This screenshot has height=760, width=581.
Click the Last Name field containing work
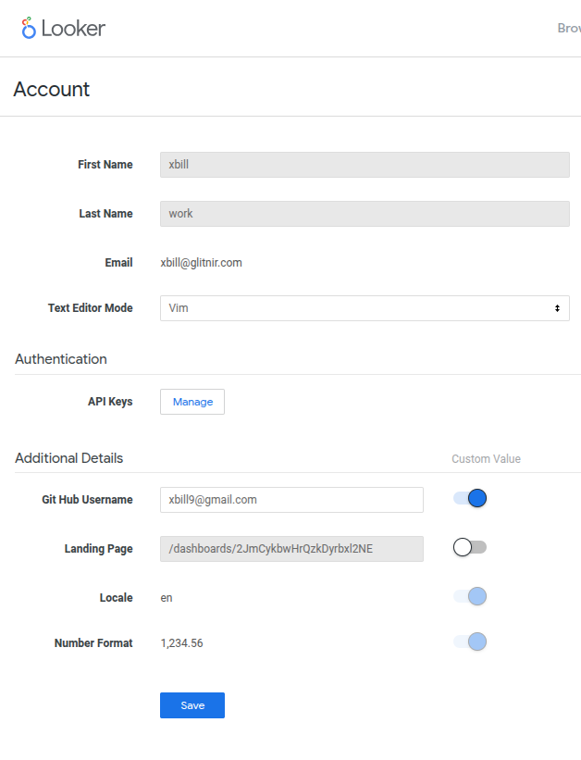(365, 214)
